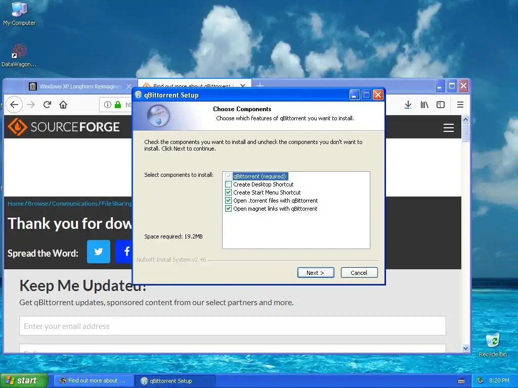This screenshot has height=388, width=518.
Task: Switch to Firefox taskbar button
Action: [x=94, y=381]
